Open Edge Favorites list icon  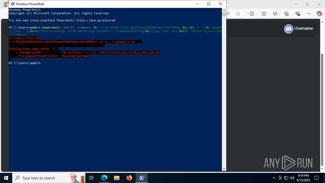(275, 14)
